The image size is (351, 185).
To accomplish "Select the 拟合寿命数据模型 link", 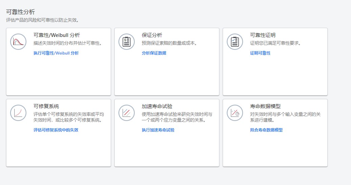I will [x=266, y=130].
